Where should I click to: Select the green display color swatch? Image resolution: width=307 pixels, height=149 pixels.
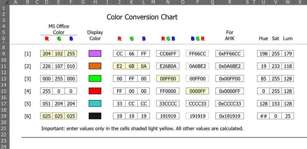tap(95, 79)
